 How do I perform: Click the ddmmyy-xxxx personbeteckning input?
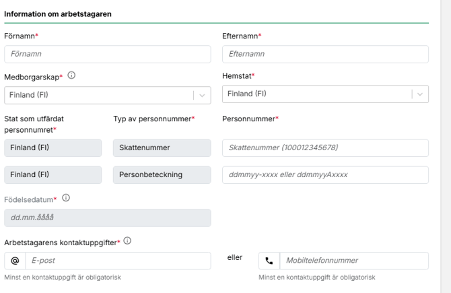coord(325,175)
